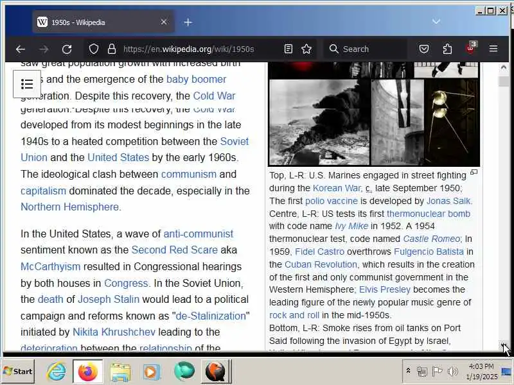Show hidden tray icons arrow
The height and width of the screenshot is (385, 514).
[x=408, y=371]
